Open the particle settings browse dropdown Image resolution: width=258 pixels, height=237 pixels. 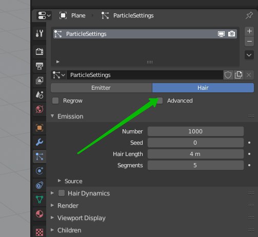coord(58,75)
